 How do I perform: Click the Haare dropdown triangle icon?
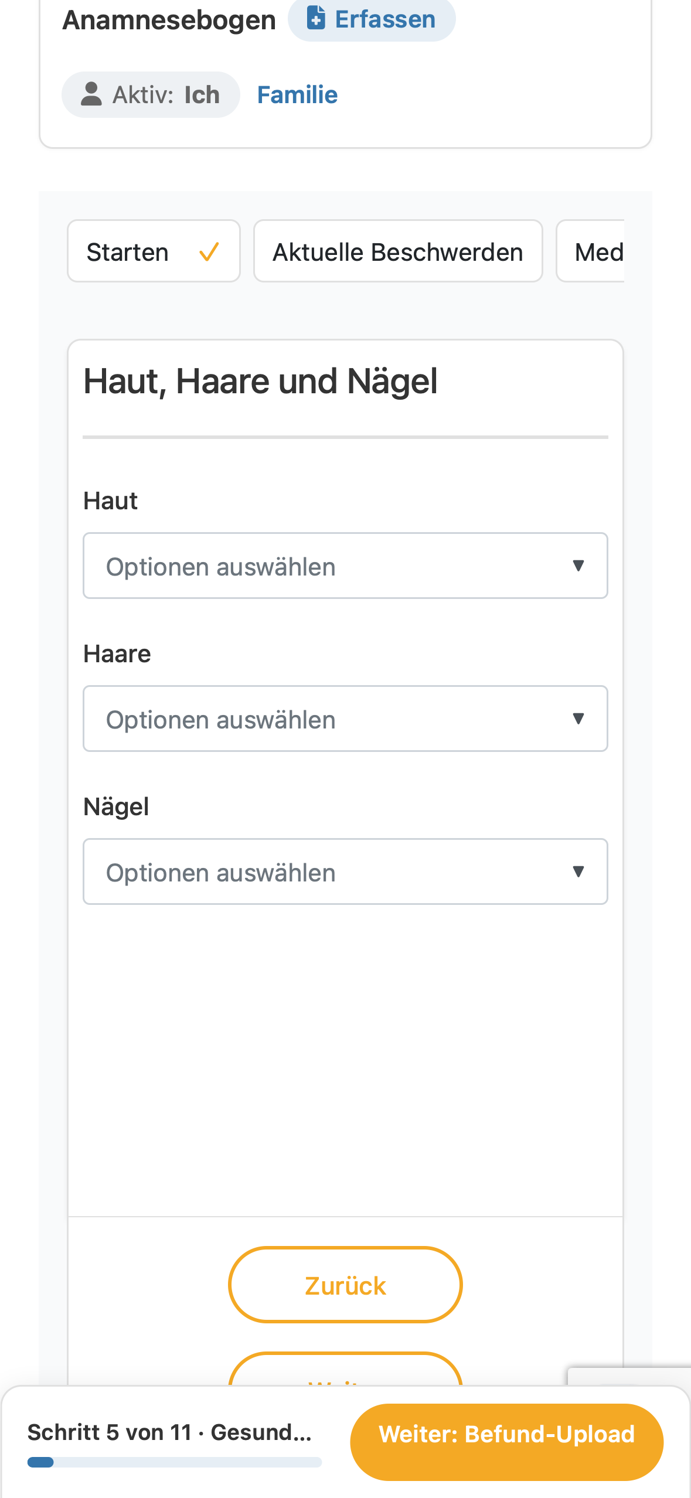click(578, 719)
